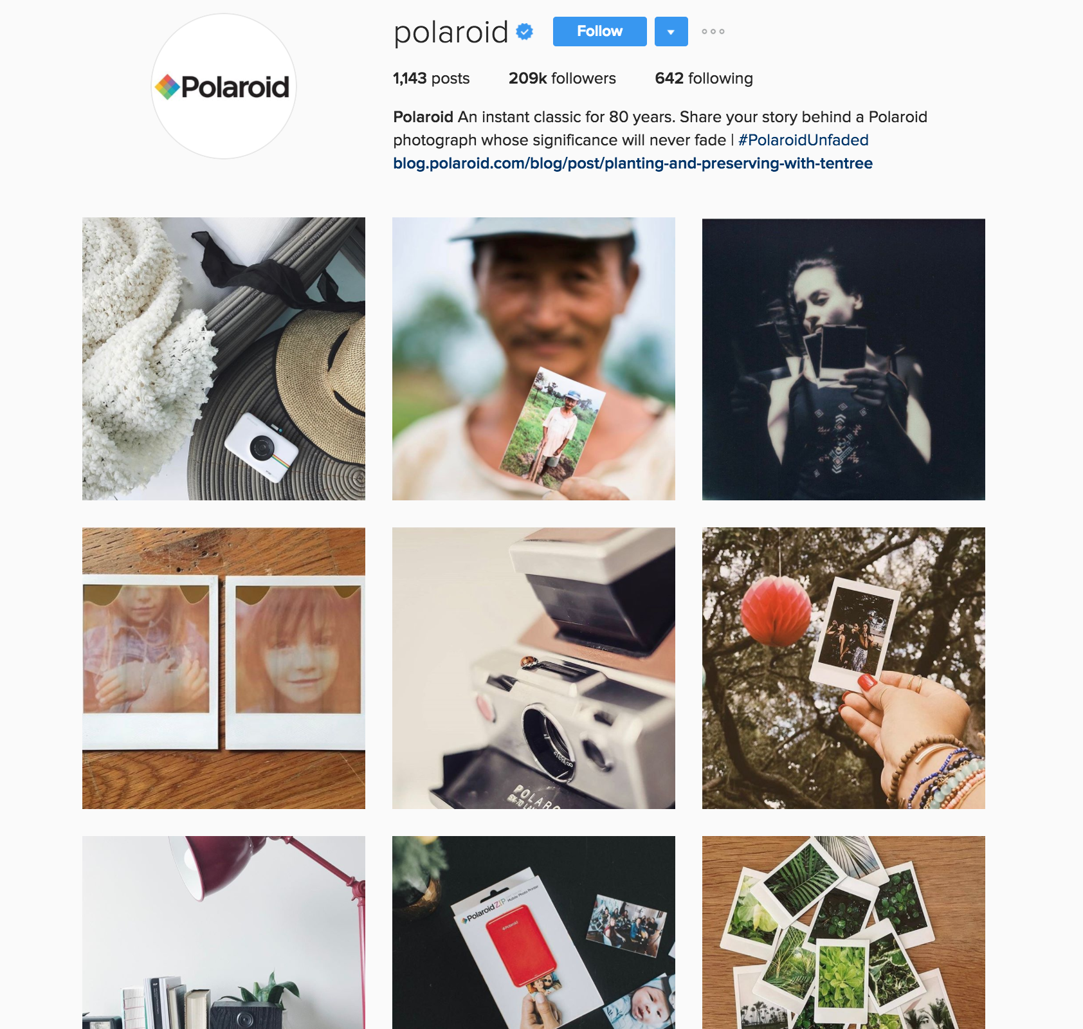View the 209k followers list
This screenshot has height=1029, width=1083.
tap(562, 78)
